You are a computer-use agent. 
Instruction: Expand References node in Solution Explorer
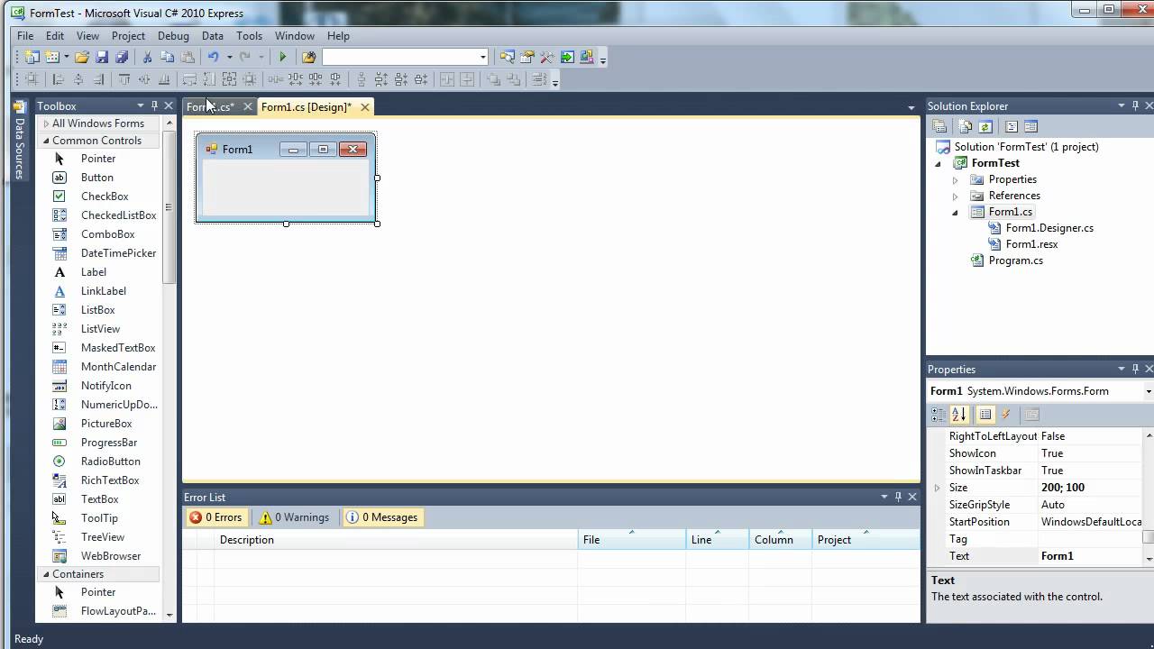coord(955,196)
